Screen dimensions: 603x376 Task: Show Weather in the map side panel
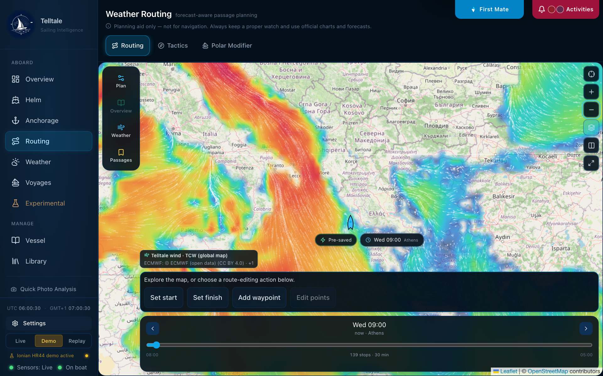click(121, 131)
